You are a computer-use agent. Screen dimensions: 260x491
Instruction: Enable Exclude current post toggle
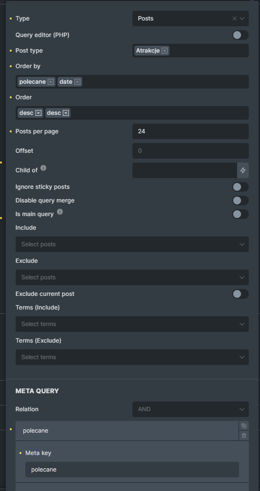point(240,294)
